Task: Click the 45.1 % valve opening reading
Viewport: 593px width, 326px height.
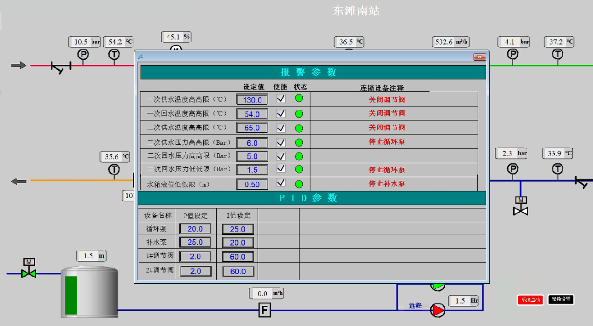Action: tap(177, 37)
